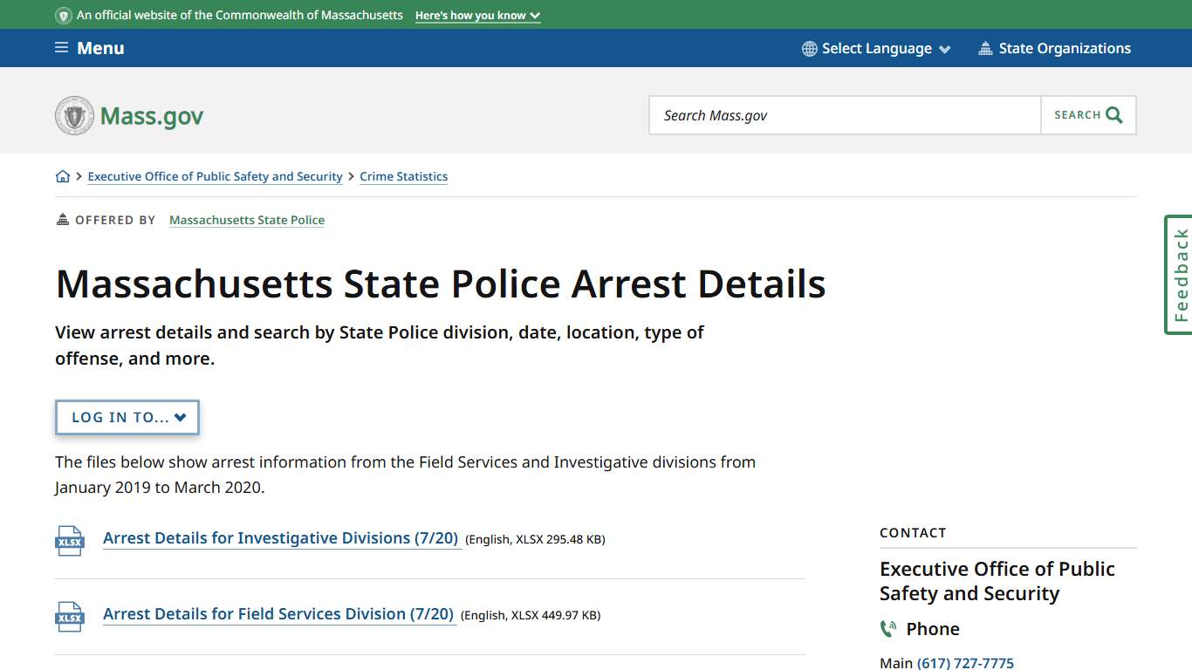Open the hamburger Menu icon
This screenshot has height=670, width=1192.
click(x=60, y=48)
